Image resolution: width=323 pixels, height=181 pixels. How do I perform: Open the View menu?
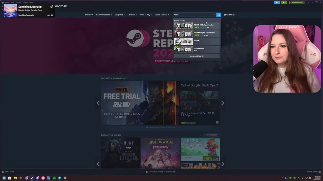[12, 3]
